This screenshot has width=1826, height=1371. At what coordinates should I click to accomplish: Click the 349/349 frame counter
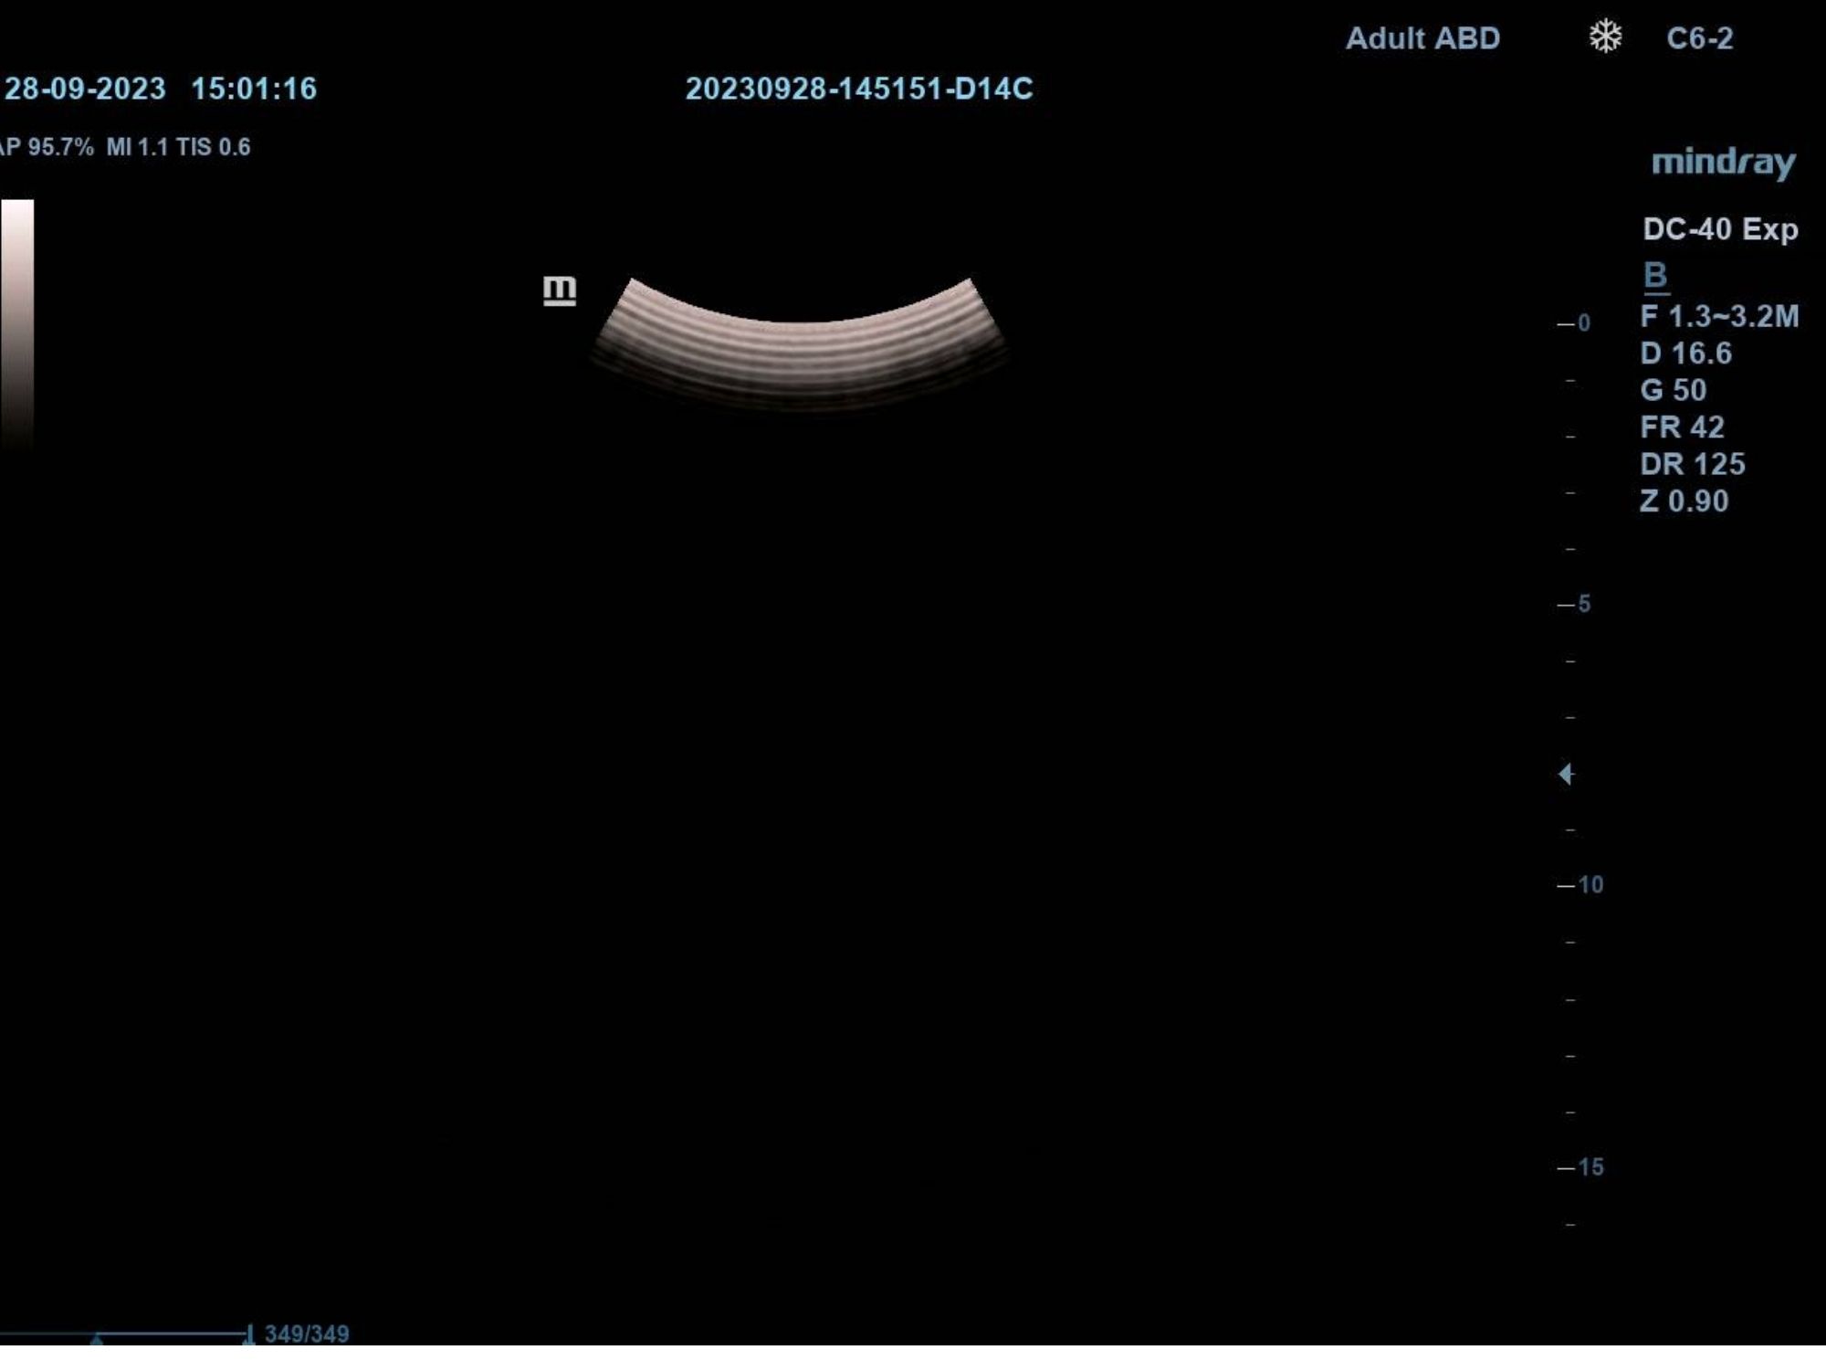[307, 1334]
